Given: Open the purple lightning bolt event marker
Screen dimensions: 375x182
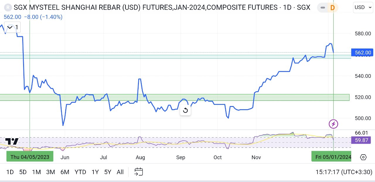Looking at the screenshot, I should [333, 124].
